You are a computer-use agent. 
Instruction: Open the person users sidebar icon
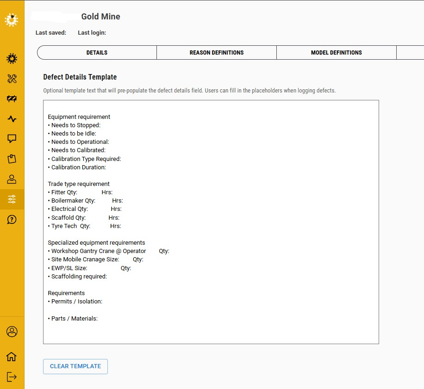pyautogui.click(x=12, y=179)
